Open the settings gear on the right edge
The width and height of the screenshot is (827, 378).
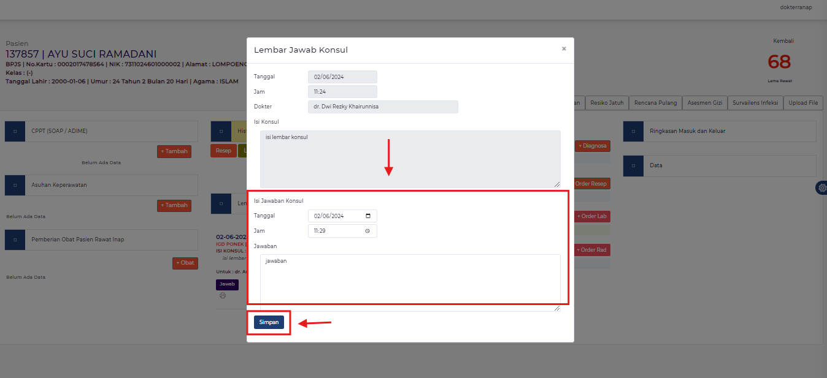tap(821, 187)
